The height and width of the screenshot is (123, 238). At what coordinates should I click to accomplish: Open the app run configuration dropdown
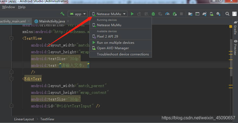pos(78,14)
